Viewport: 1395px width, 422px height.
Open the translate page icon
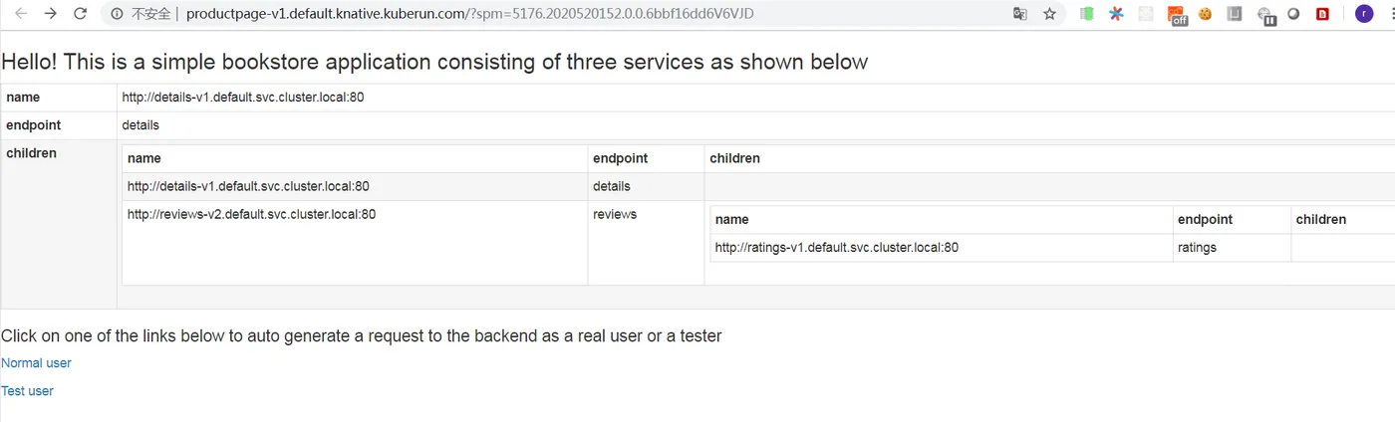click(x=1019, y=14)
